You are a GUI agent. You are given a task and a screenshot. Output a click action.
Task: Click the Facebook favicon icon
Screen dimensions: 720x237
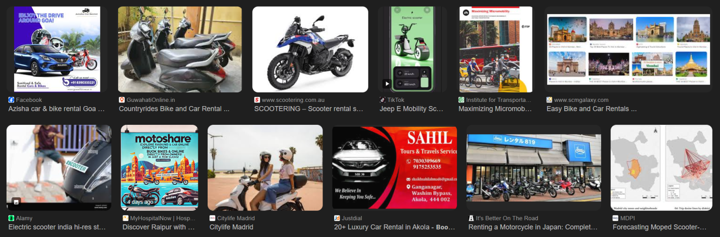[x=11, y=100]
